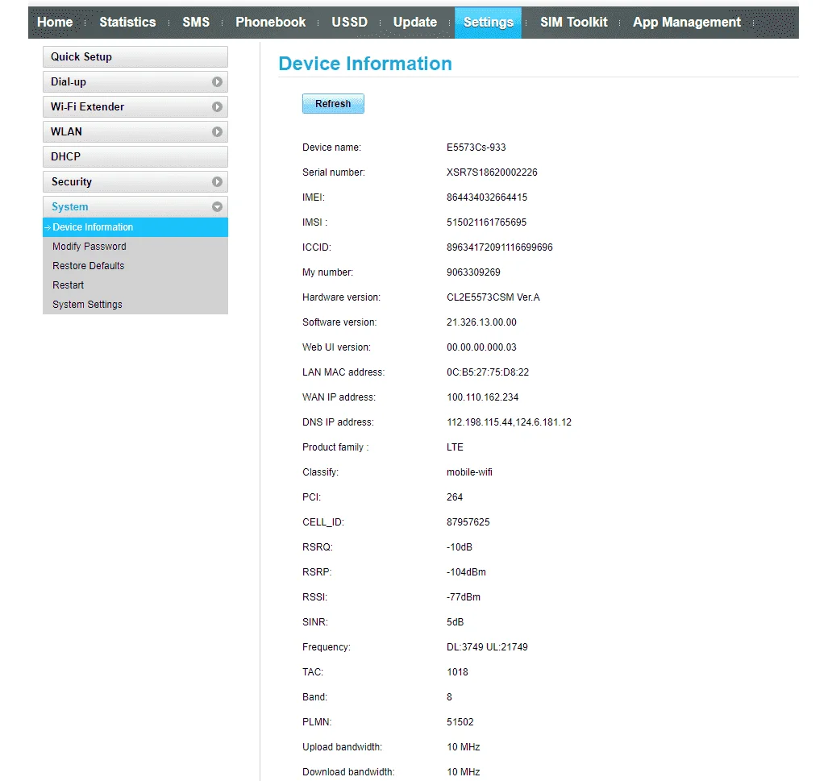Open the Update tab
This screenshot has height=781, width=828.
click(x=415, y=23)
